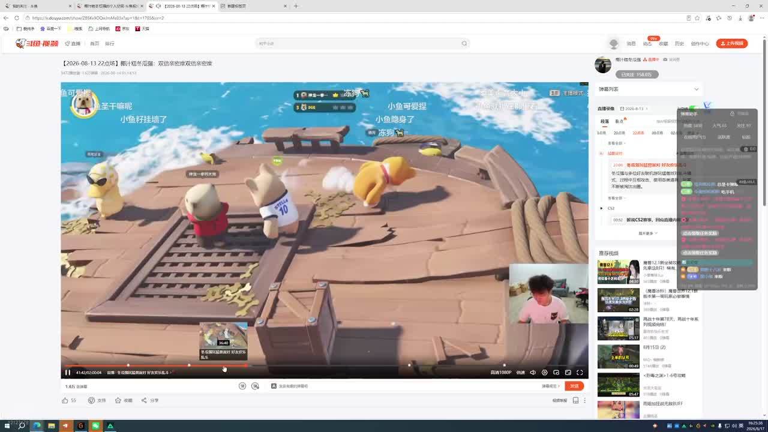Switch the player to web-fullscreen mode
This screenshot has height=432, width=768.
coord(568,373)
